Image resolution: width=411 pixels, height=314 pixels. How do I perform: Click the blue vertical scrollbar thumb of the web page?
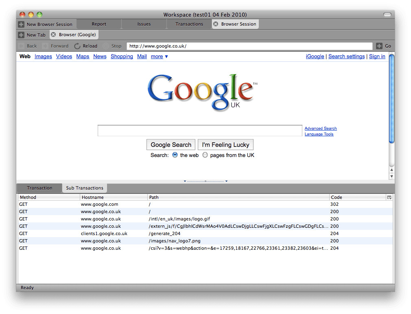[x=391, y=98]
